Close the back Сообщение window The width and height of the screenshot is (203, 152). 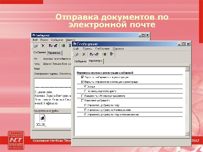147,35
